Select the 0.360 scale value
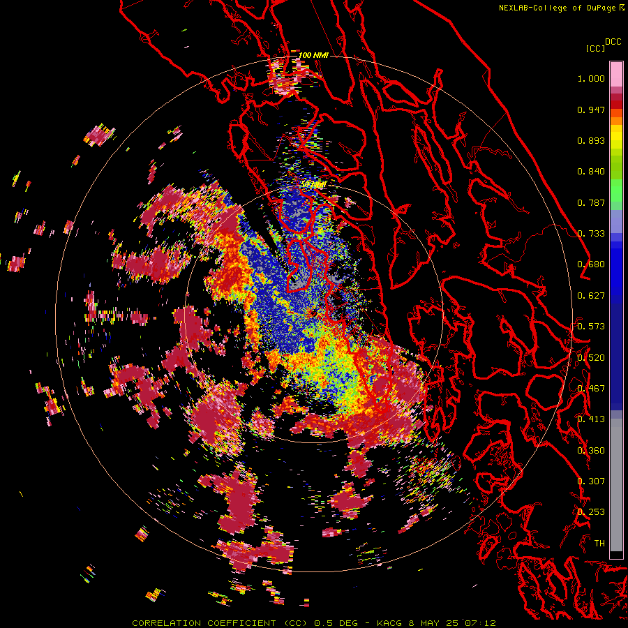This screenshot has height=628, width=628. [x=591, y=451]
